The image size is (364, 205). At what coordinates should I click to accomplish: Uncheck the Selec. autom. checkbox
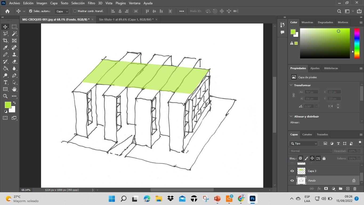31,11
